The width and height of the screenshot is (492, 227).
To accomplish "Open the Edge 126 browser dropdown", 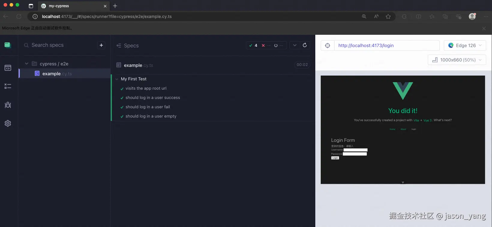I will click(465, 45).
